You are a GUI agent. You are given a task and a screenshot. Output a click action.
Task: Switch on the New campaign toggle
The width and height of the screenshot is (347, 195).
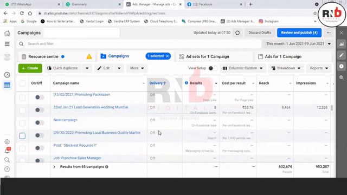(40, 122)
